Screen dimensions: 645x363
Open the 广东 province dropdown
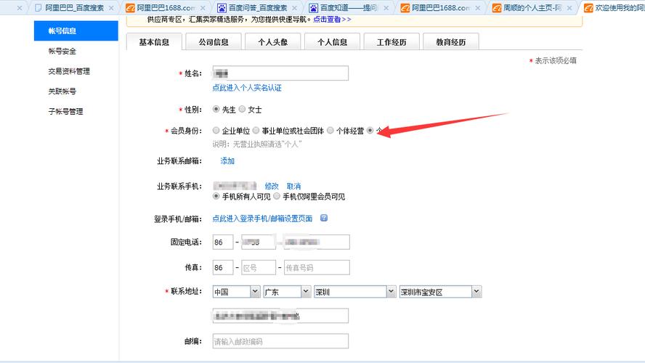click(x=287, y=292)
